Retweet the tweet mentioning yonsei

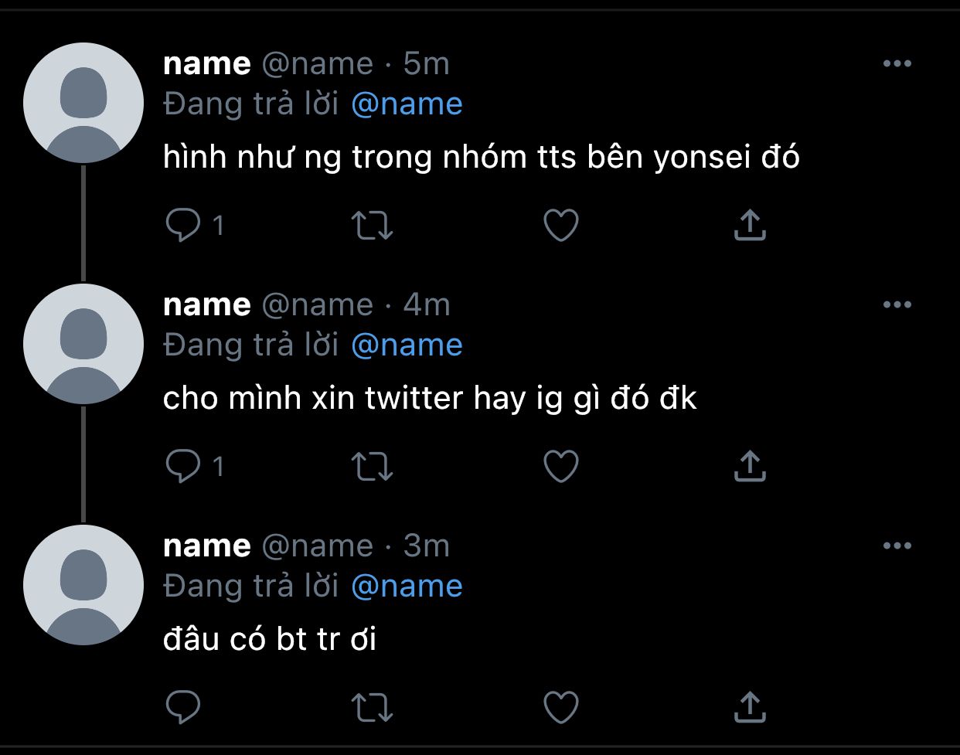[372, 225]
